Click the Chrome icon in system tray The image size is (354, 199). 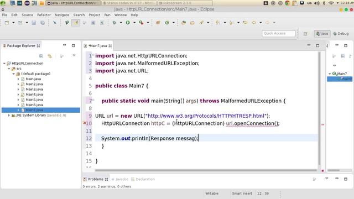tap(288, 3)
